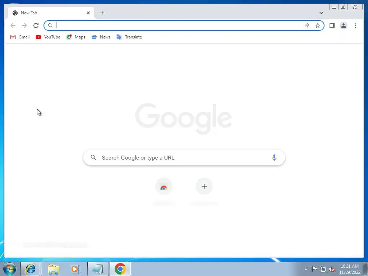Go back using the back arrow
The width and height of the screenshot is (368, 276).
[13, 26]
